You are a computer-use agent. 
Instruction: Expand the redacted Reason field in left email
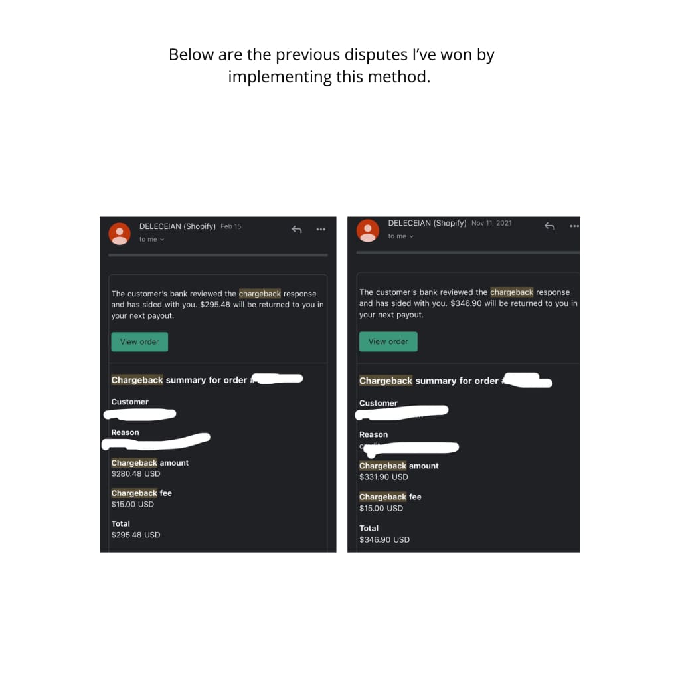pos(157,440)
